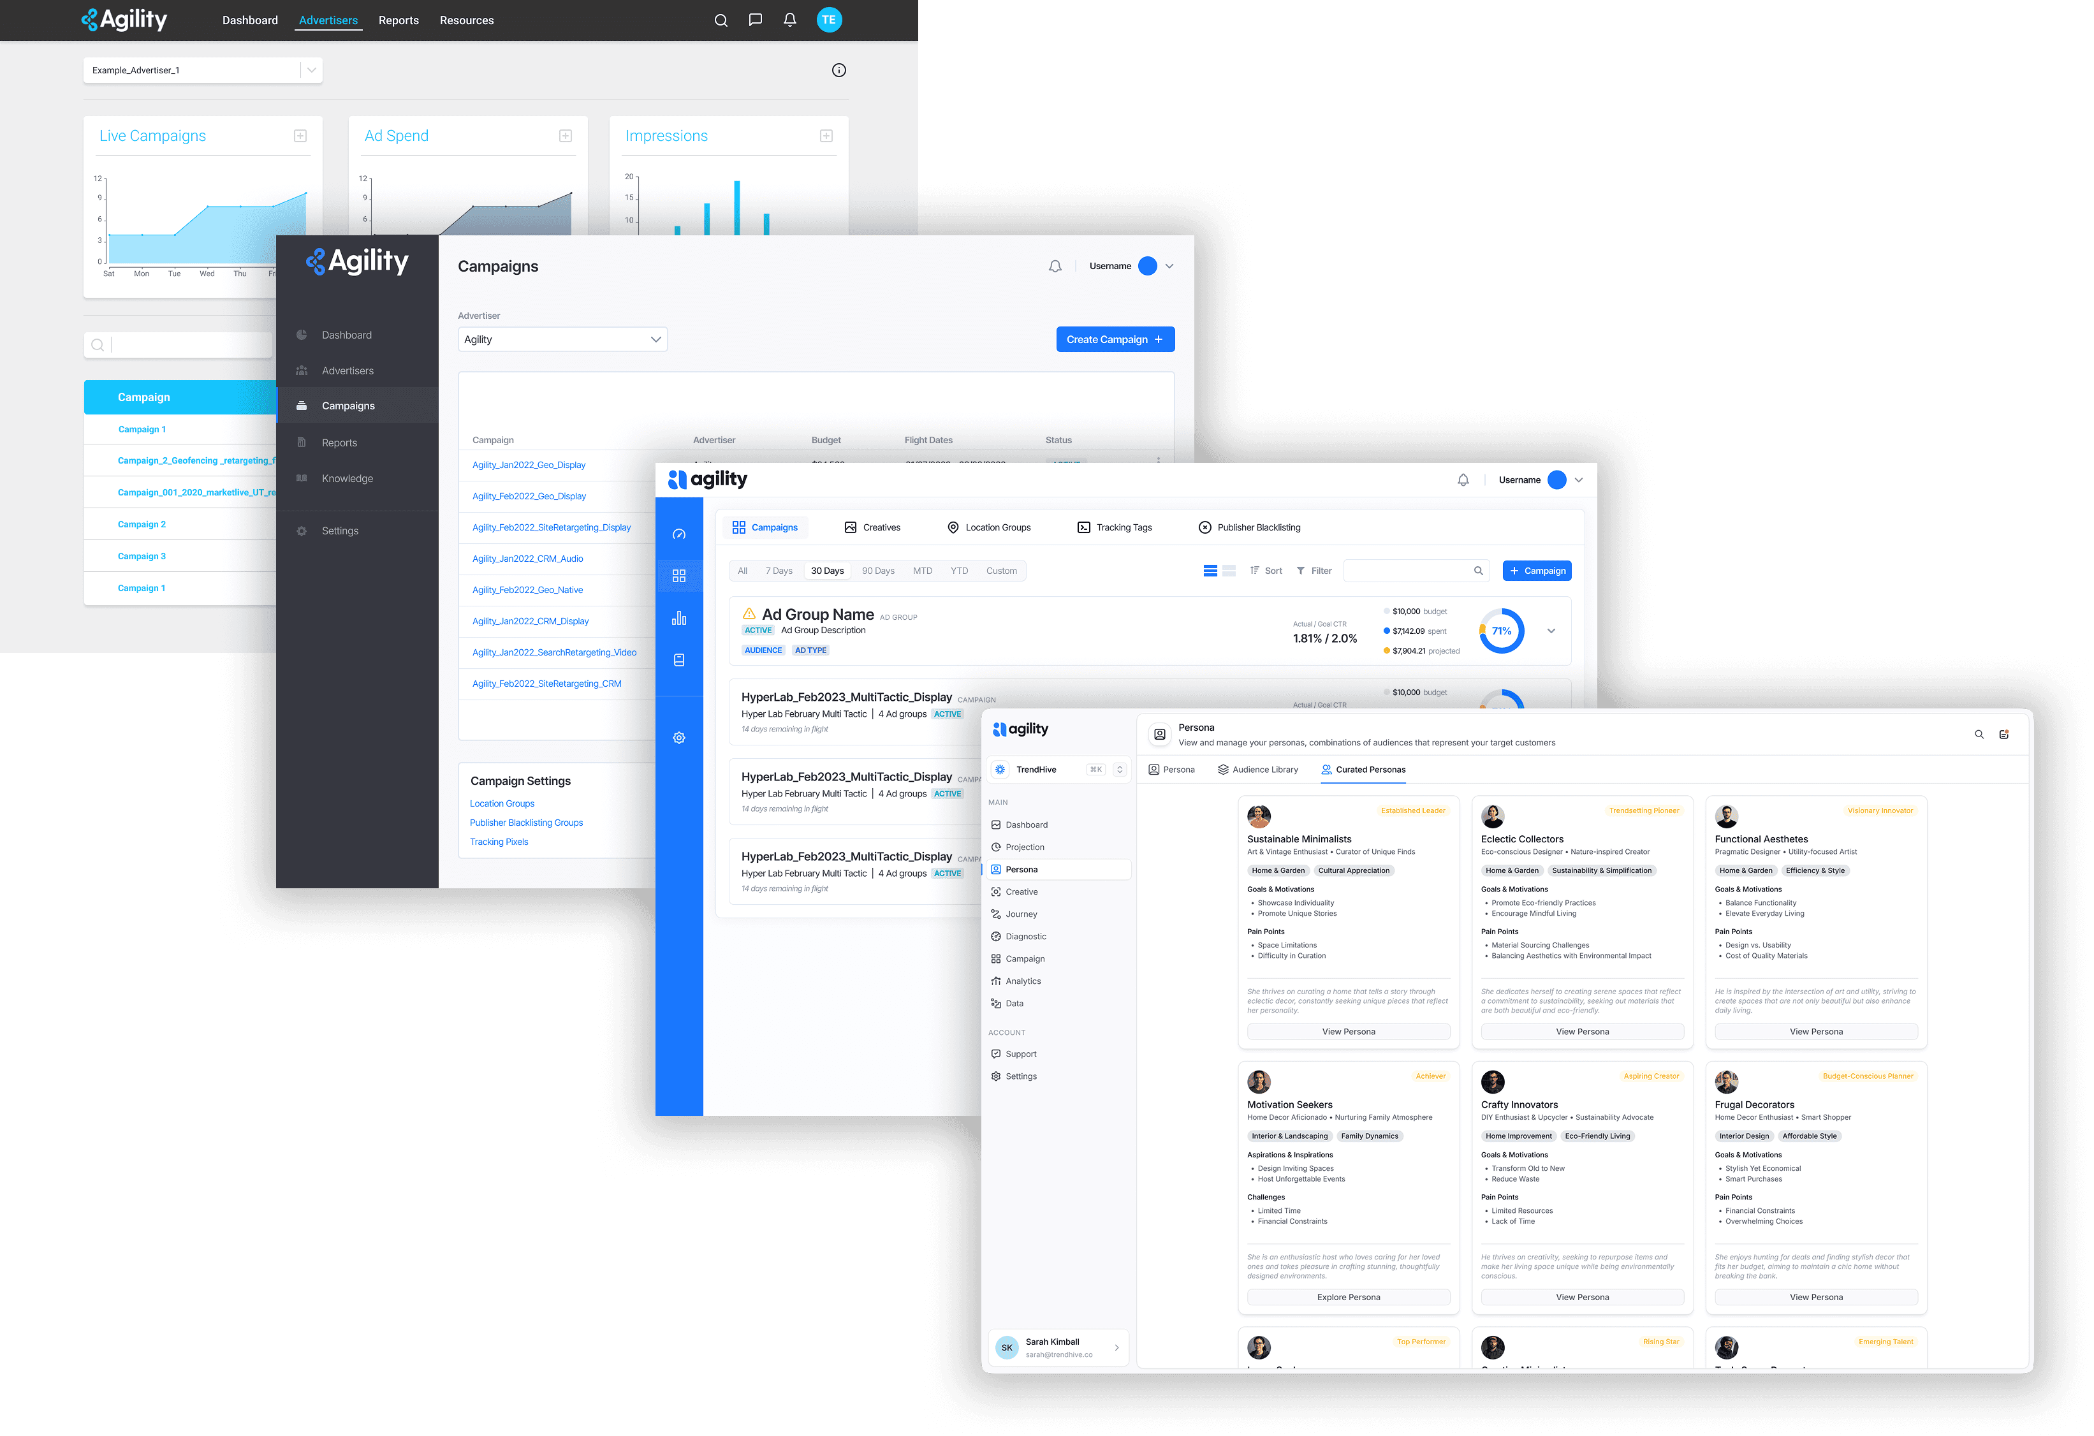2094x1436 pixels.
Task: Click the agility logo above the blue sidebar
Action: point(707,480)
